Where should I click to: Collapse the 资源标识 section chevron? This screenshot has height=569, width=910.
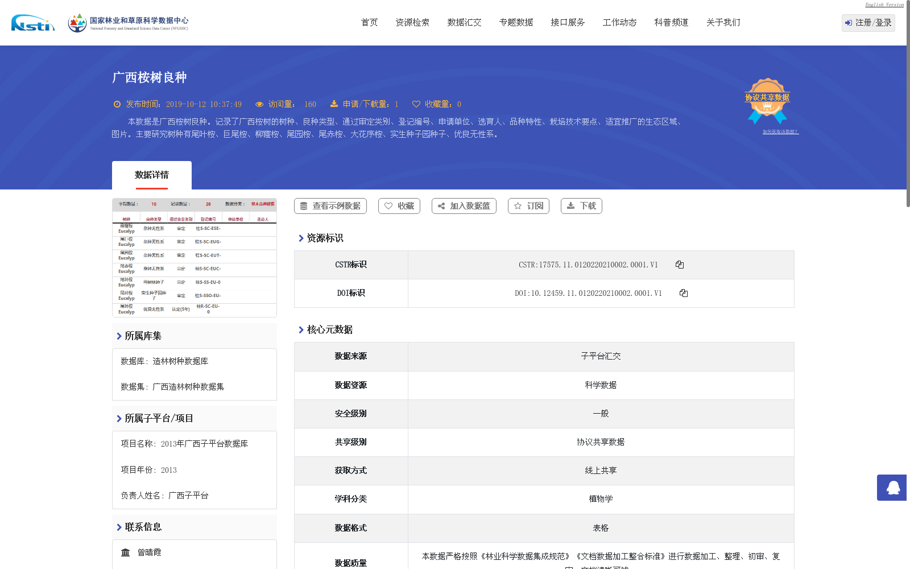301,238
